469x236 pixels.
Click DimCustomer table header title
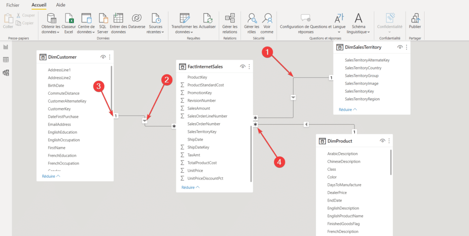coord(62,57)
